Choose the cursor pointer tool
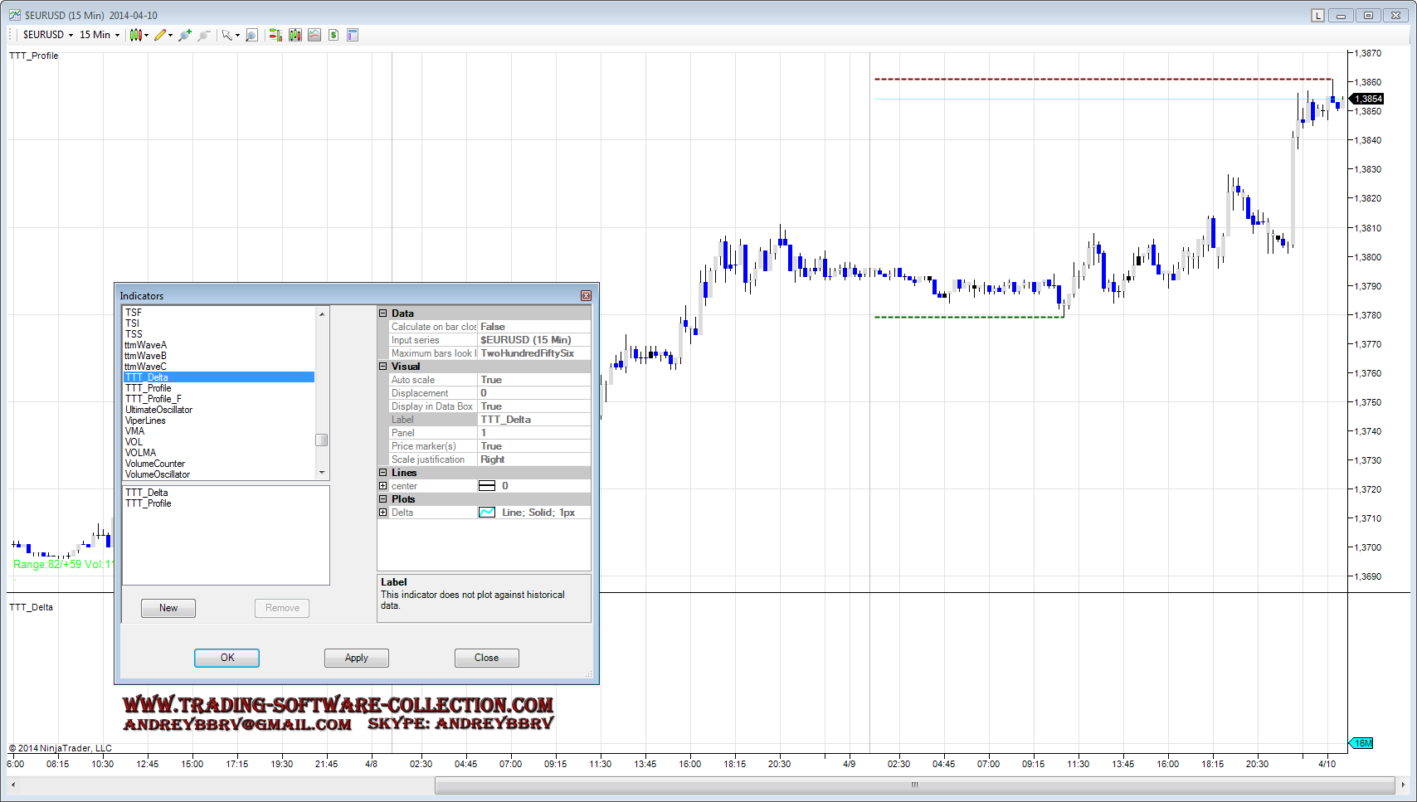Screen dimensions: 1417x802 click(x=226, y=35)
